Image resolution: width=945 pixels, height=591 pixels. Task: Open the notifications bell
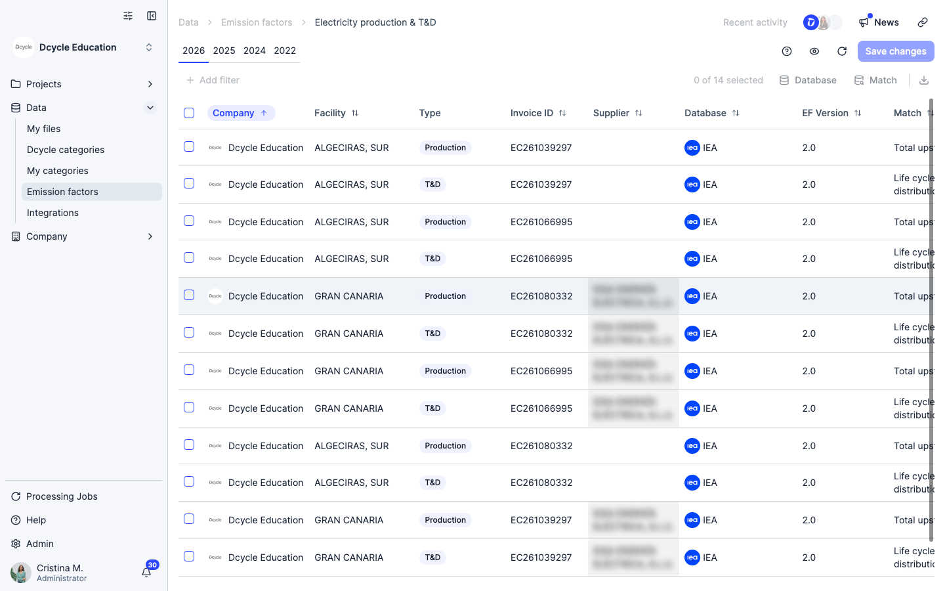tap(146, 572)
